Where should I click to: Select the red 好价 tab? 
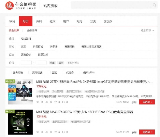26,21
